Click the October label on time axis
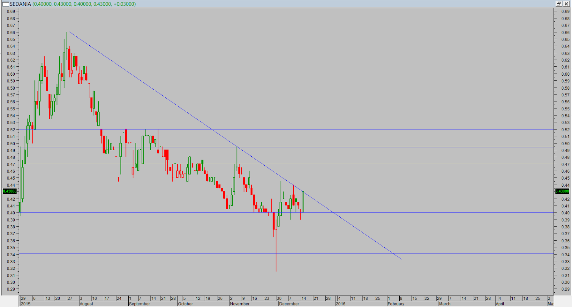Screen dimensions: 572x307 tap(185, 304)
